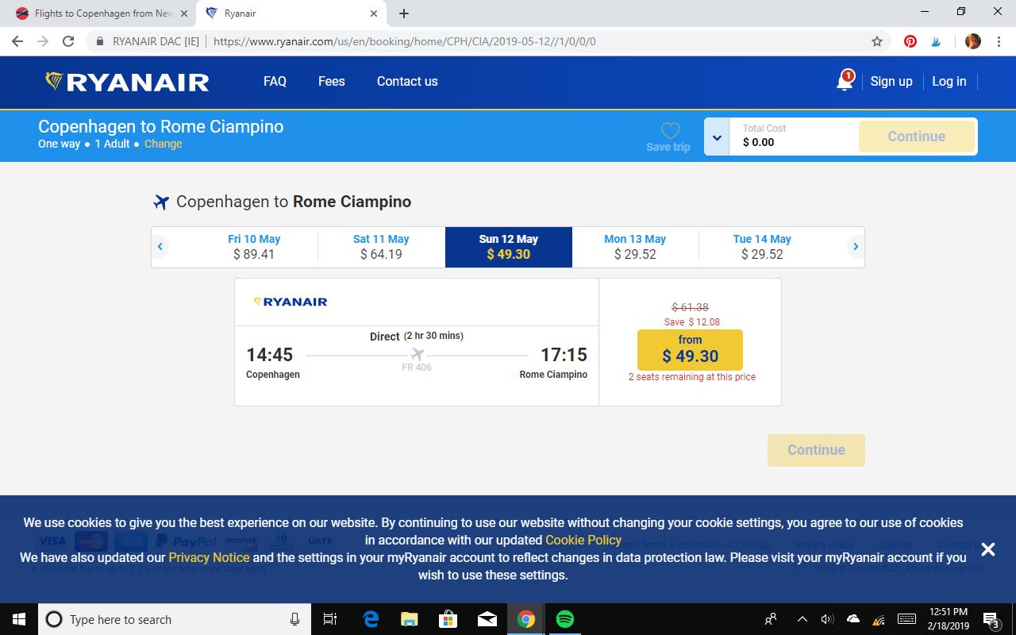Click the volume speaker tray icon
This screenshot has height=635, width=1016.
click(x=827, y=619)
